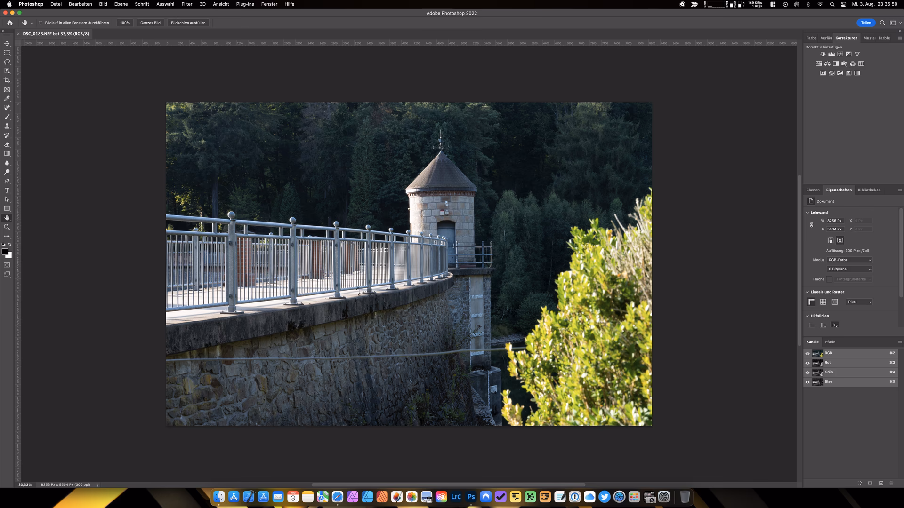904x508 pixels.
Task: Hide the Blau channel
Action: [808, 381]
